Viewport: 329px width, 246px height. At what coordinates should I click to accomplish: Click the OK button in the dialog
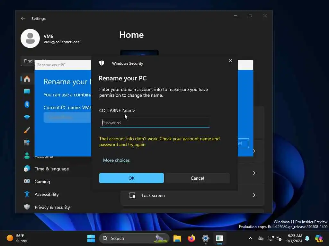pyautogui.click(x=131, y=178)
